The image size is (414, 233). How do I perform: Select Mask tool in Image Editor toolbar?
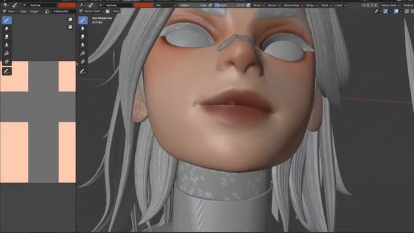6,61
